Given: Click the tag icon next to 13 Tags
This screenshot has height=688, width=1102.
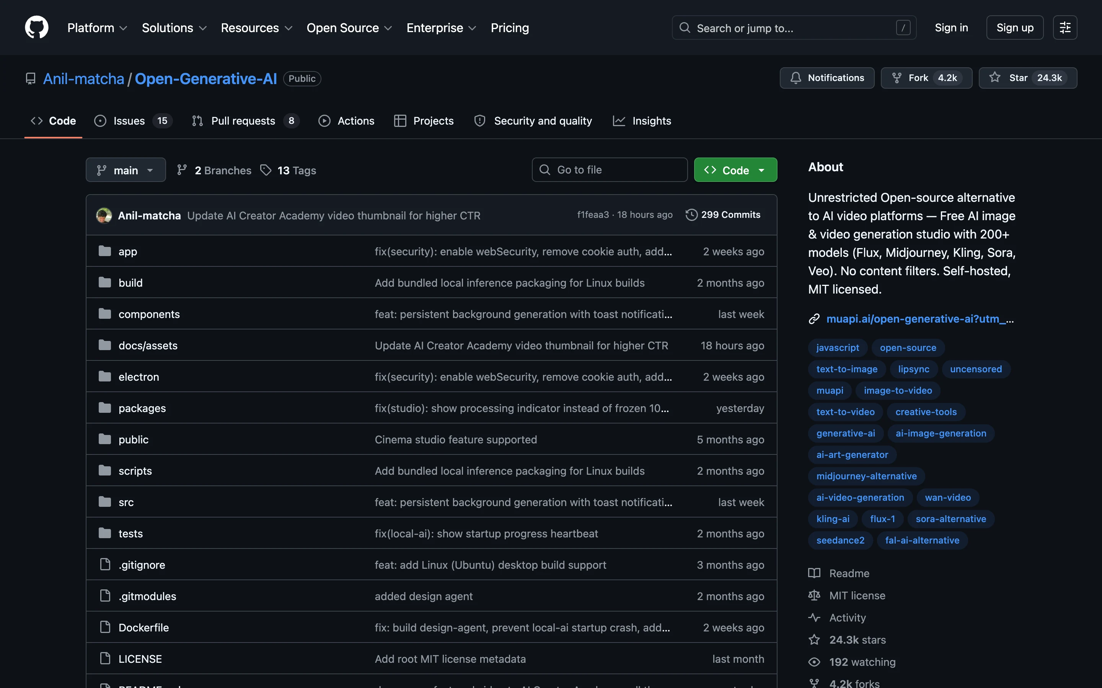Looking at the screenshot, I should (x=266, y=170).
